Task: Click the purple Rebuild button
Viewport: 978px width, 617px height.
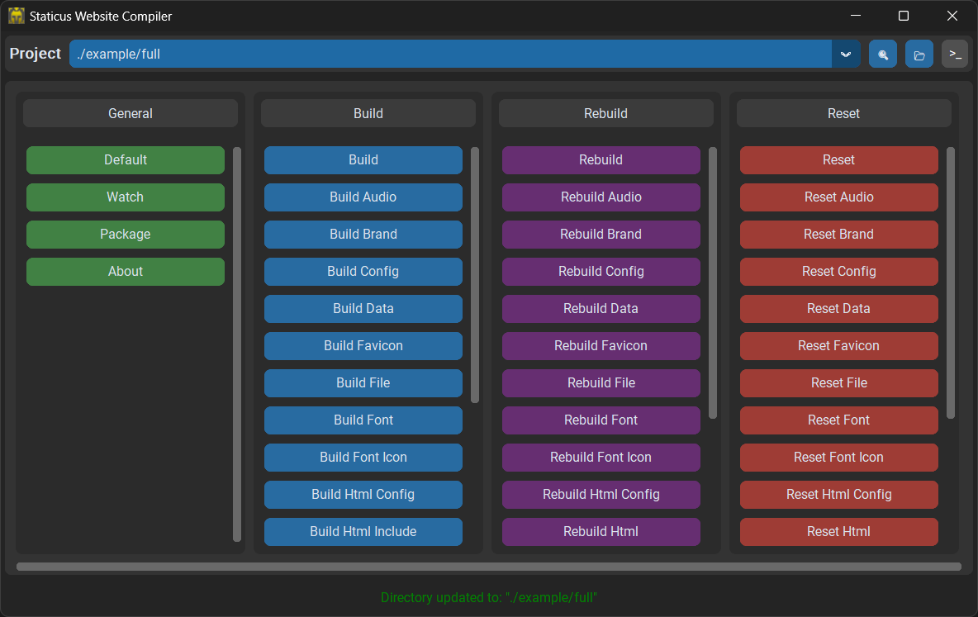Action: click(x=601, y=160)
